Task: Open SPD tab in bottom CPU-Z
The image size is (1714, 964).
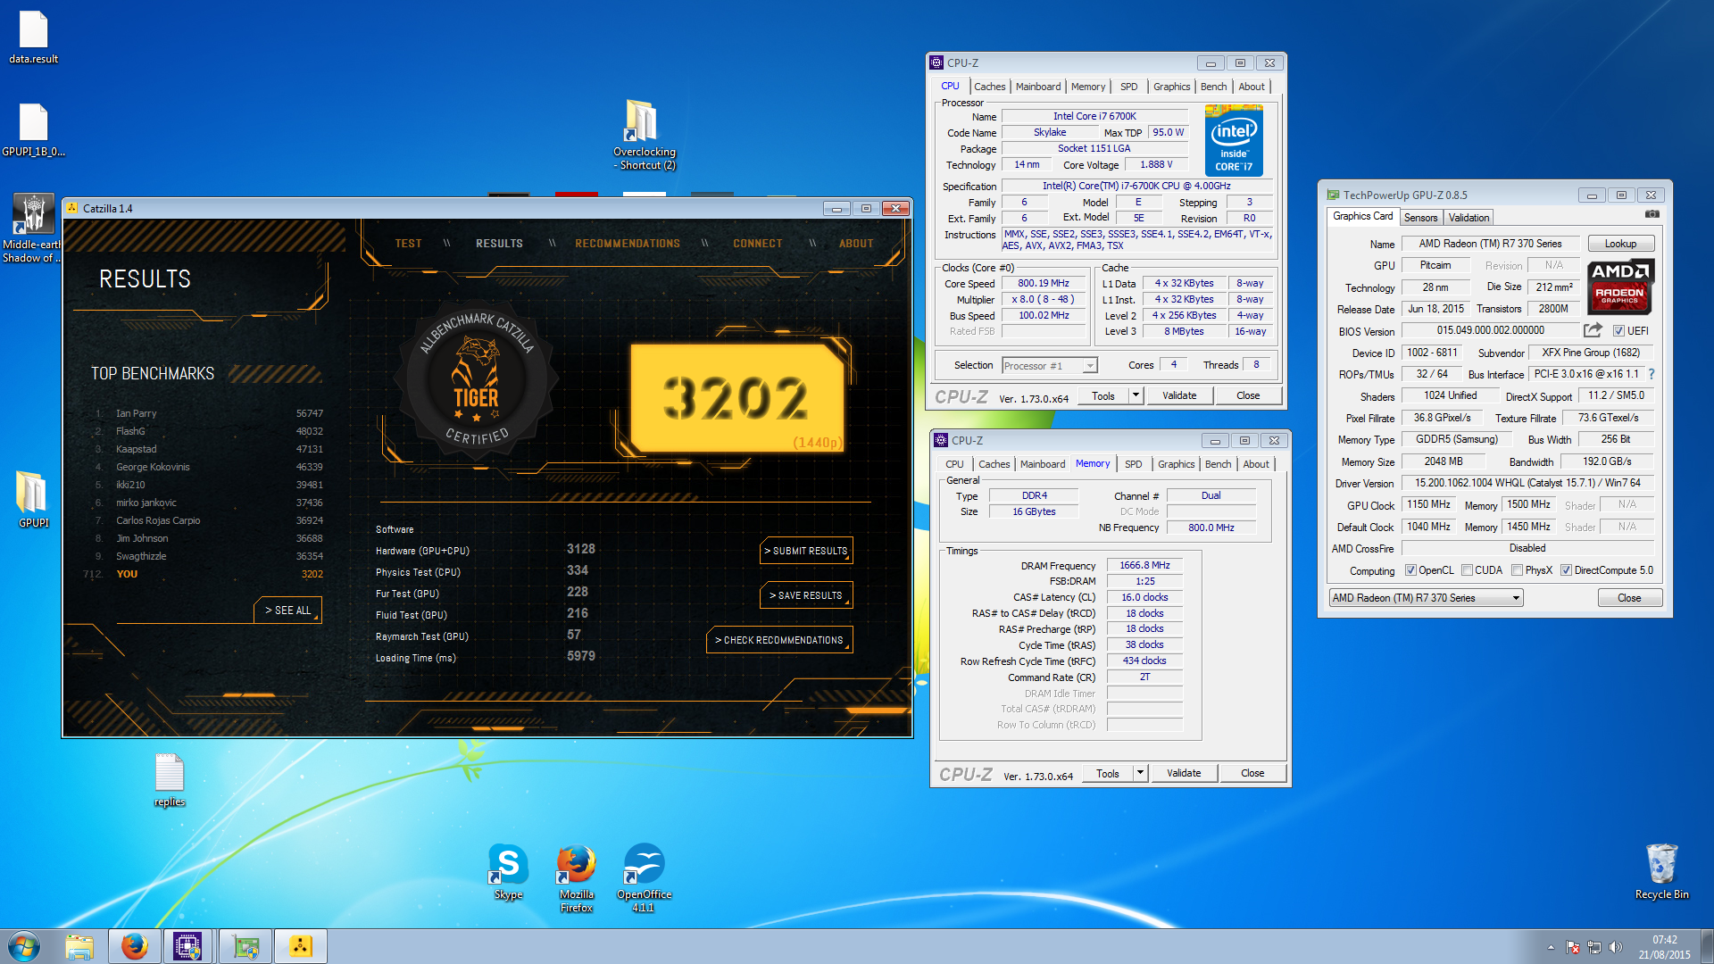Action: tap(1133, 464)
